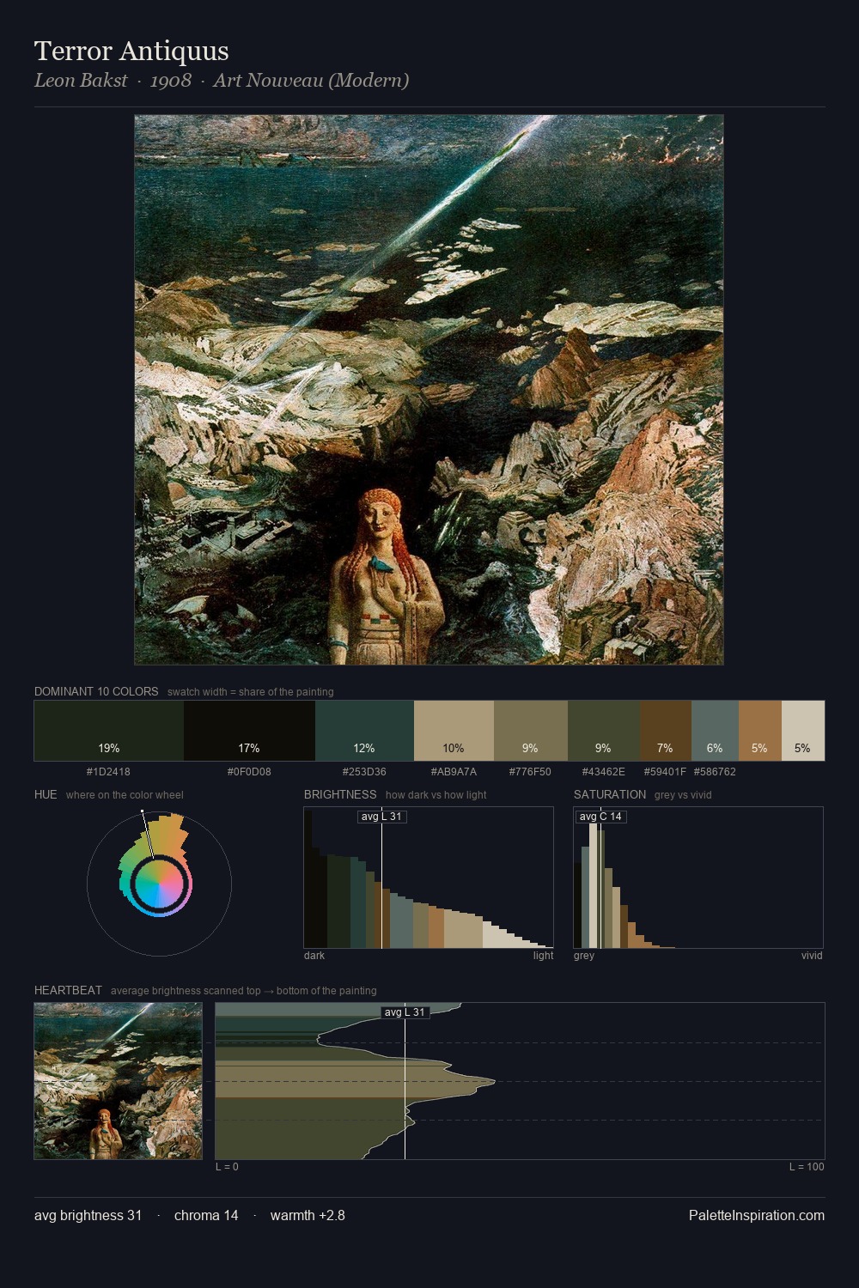The height and width of the screenshot is (1288, 859).
Task: Select the 12% dark teal swatch
Action: coord(364,731)
